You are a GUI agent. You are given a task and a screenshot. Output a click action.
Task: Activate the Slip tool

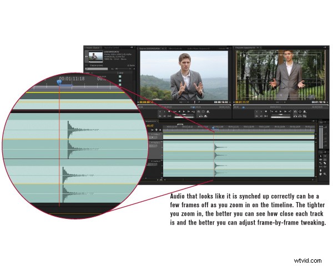click(x=321, y=167)
